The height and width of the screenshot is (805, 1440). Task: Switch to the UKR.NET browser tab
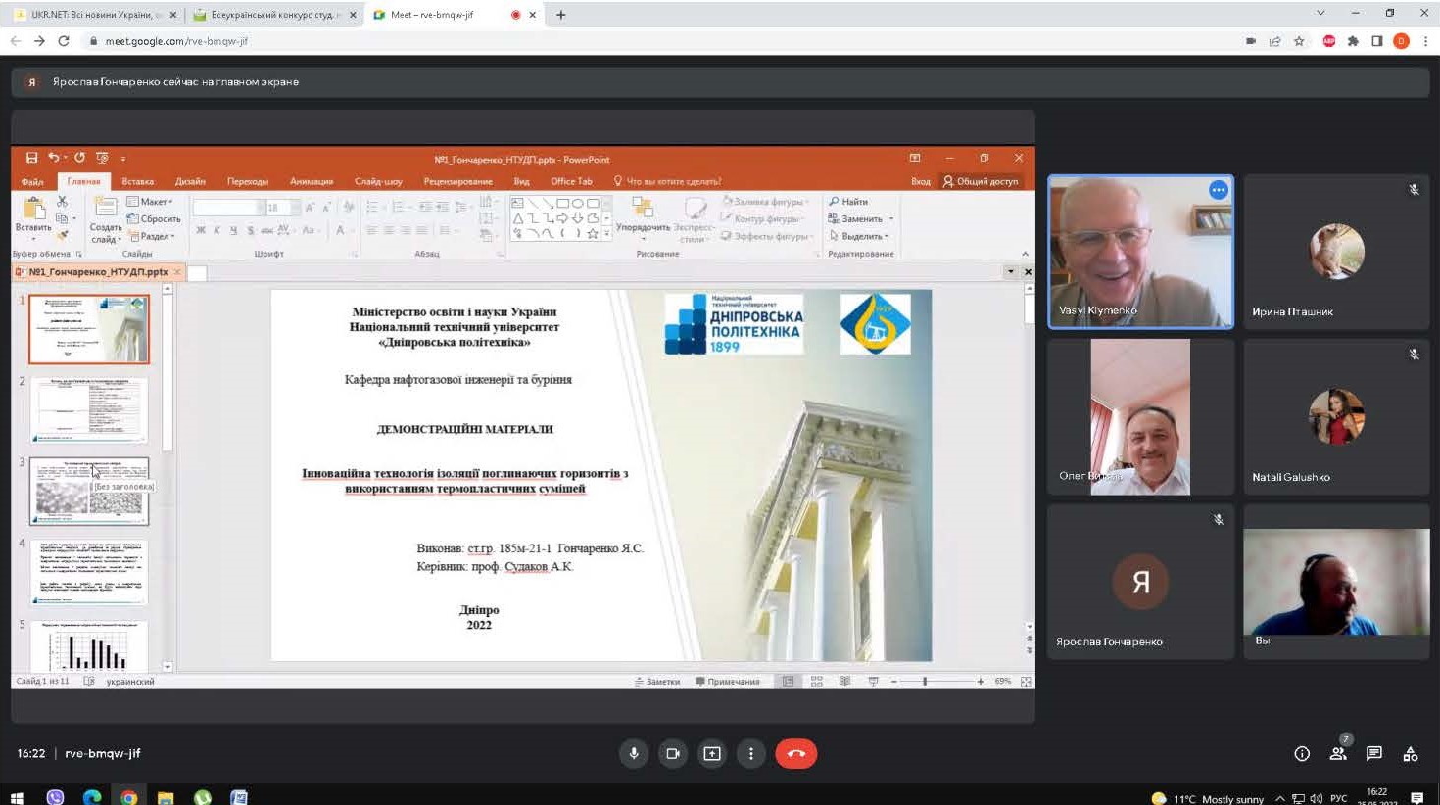click(90, 15)
